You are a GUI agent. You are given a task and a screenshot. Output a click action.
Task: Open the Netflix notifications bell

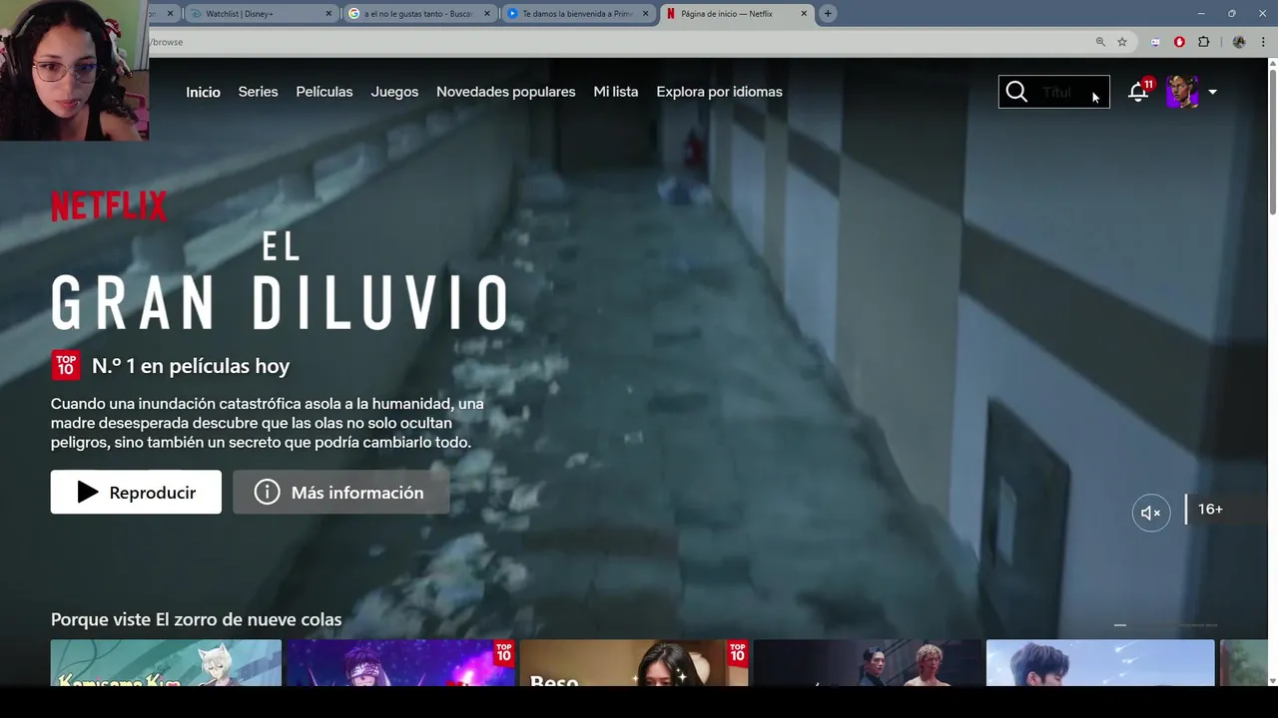[1137, 93]
